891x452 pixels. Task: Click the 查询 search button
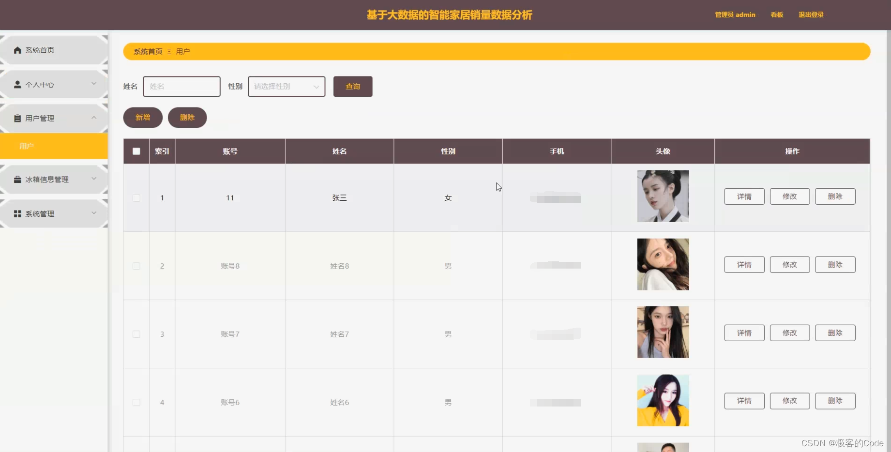coord(353,87)
